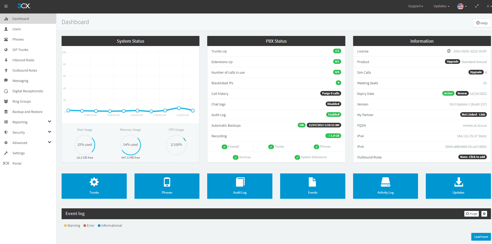Click Trunks Up 1/1 badge
Image resolution: width=492 pixels, height=244 pixels.
point(337,51)
